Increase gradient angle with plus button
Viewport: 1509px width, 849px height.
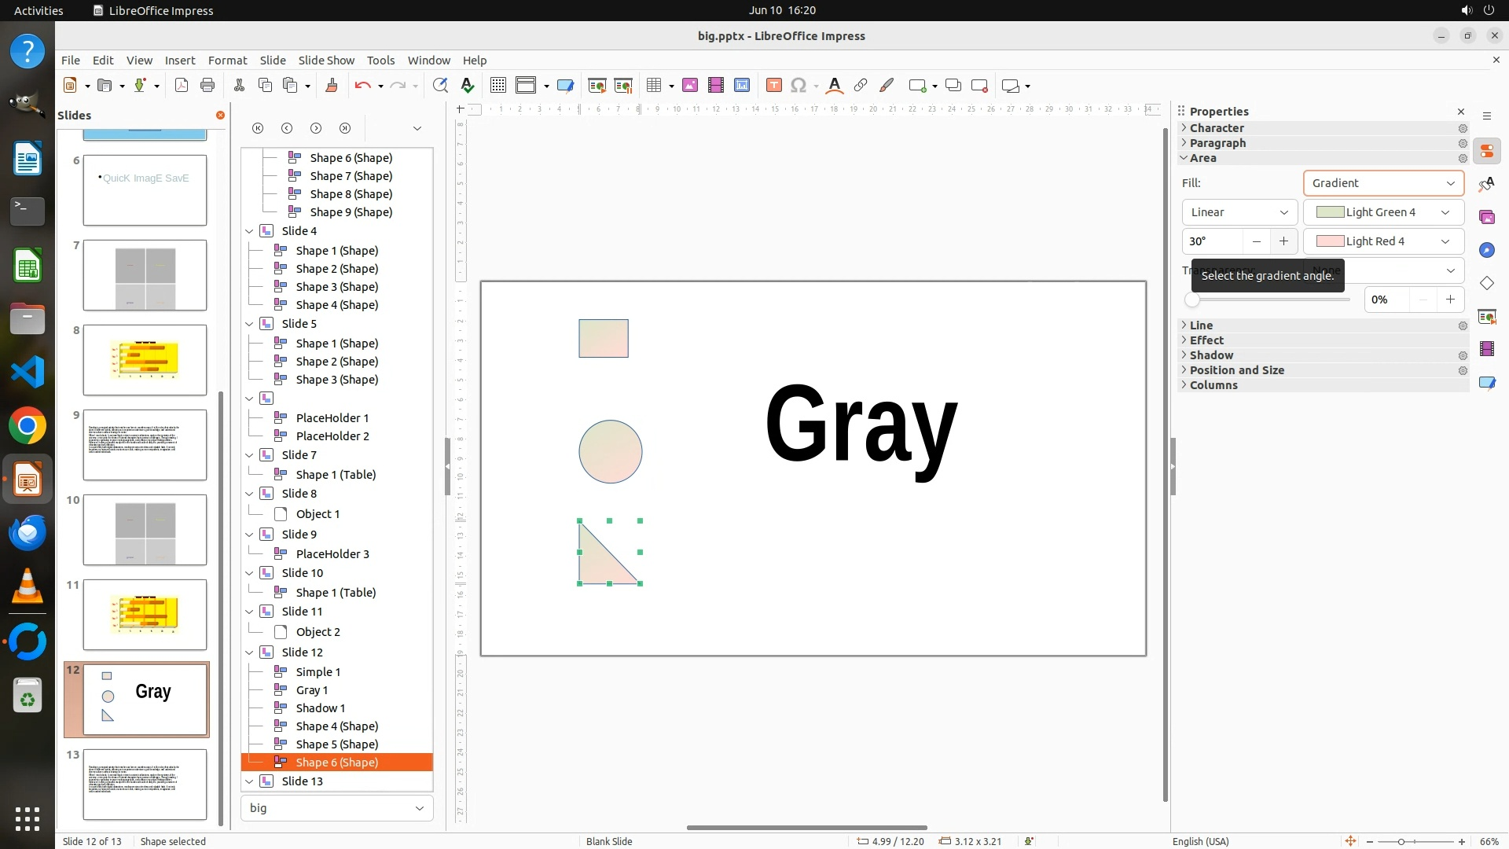[x=1283, y=241]
